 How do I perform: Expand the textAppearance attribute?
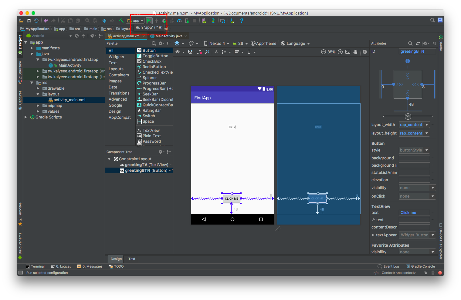click(x=373, y=235)
